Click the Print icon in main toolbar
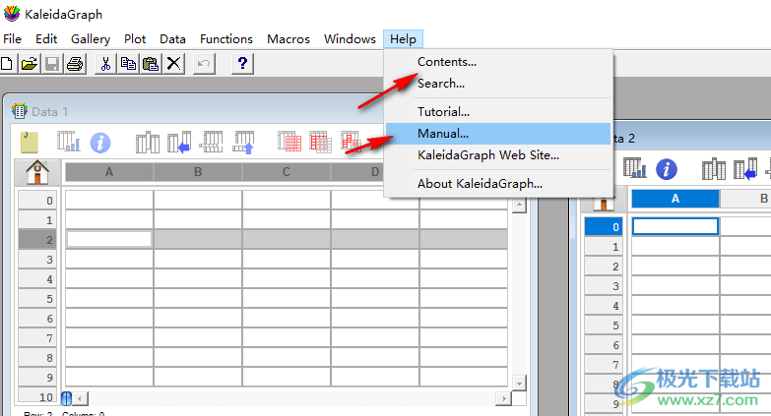The width and height of the screenshot is (771, 416). coord(74,64)
